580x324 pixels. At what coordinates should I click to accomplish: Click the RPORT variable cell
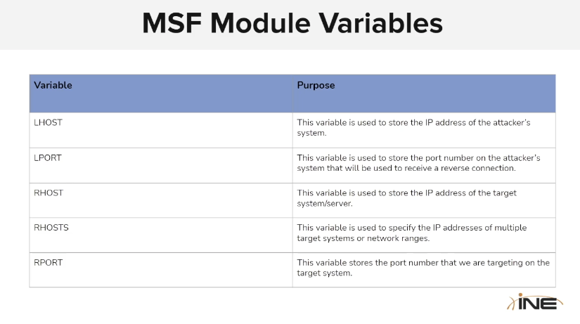click(48, 262)
